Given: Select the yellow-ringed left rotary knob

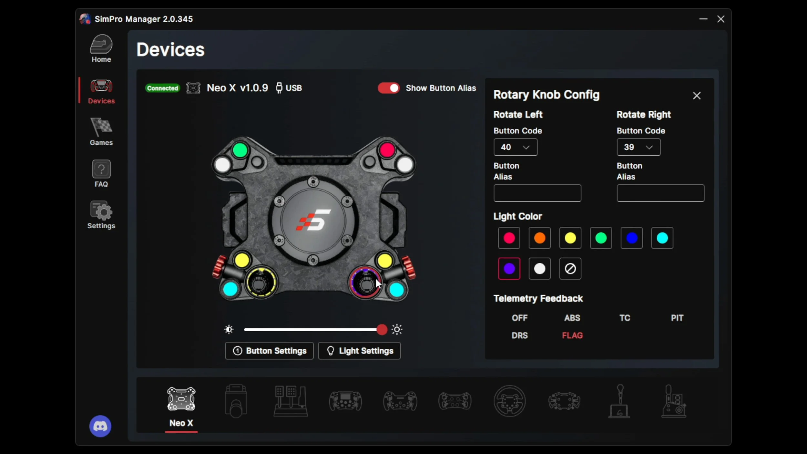Looking at the screenshot, I should click(260, 283).
